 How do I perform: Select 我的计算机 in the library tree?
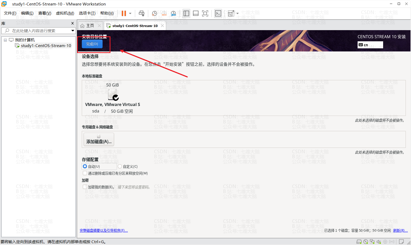[x=25, y=40]
